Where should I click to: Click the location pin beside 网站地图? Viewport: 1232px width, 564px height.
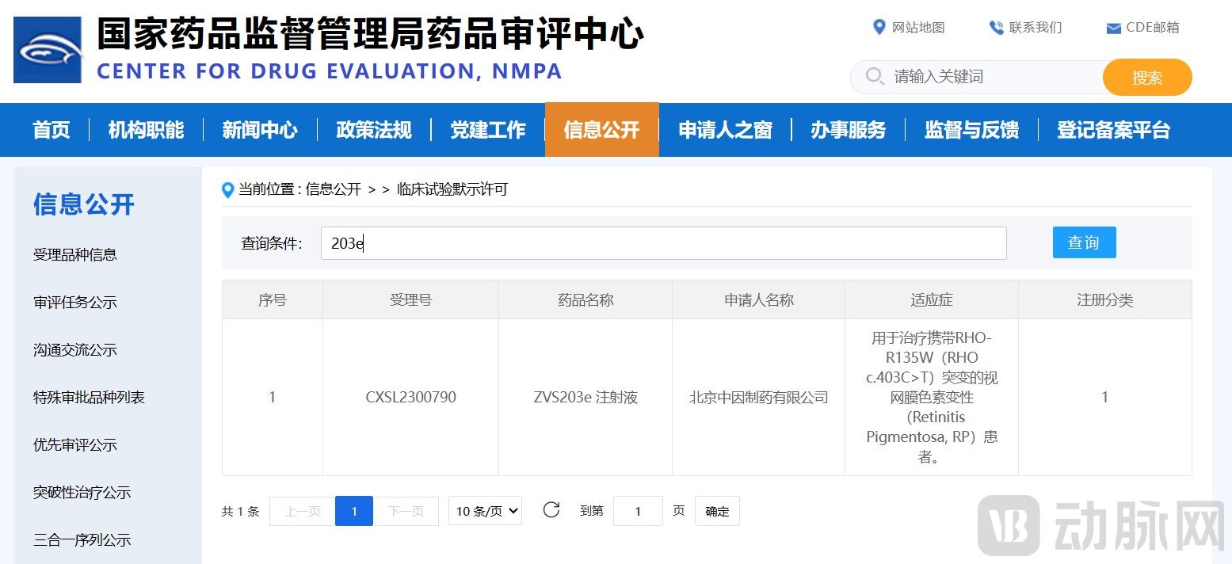point(879,27)
